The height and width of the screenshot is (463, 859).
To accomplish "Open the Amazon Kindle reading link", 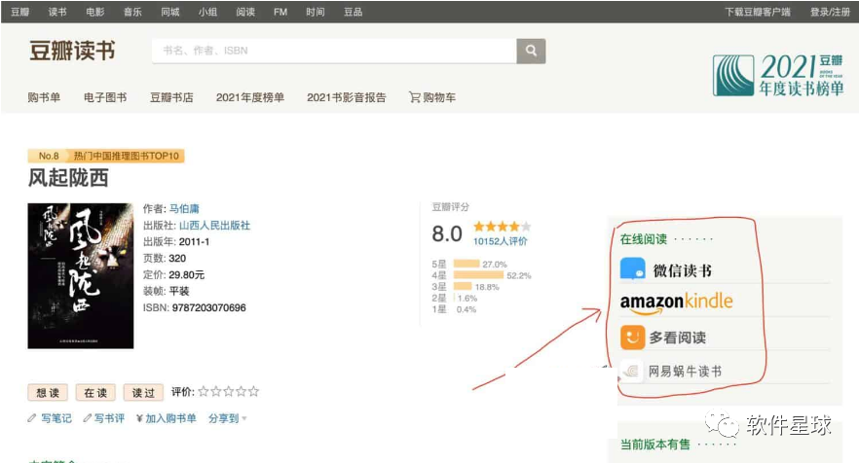I will coord(676,303).
